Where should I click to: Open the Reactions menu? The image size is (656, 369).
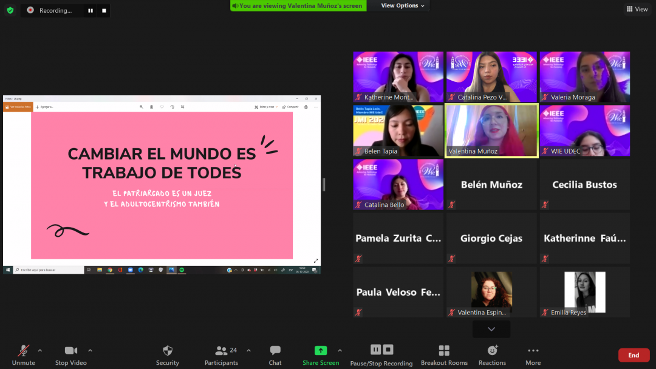pyautogui.click(x=492, y=354)
